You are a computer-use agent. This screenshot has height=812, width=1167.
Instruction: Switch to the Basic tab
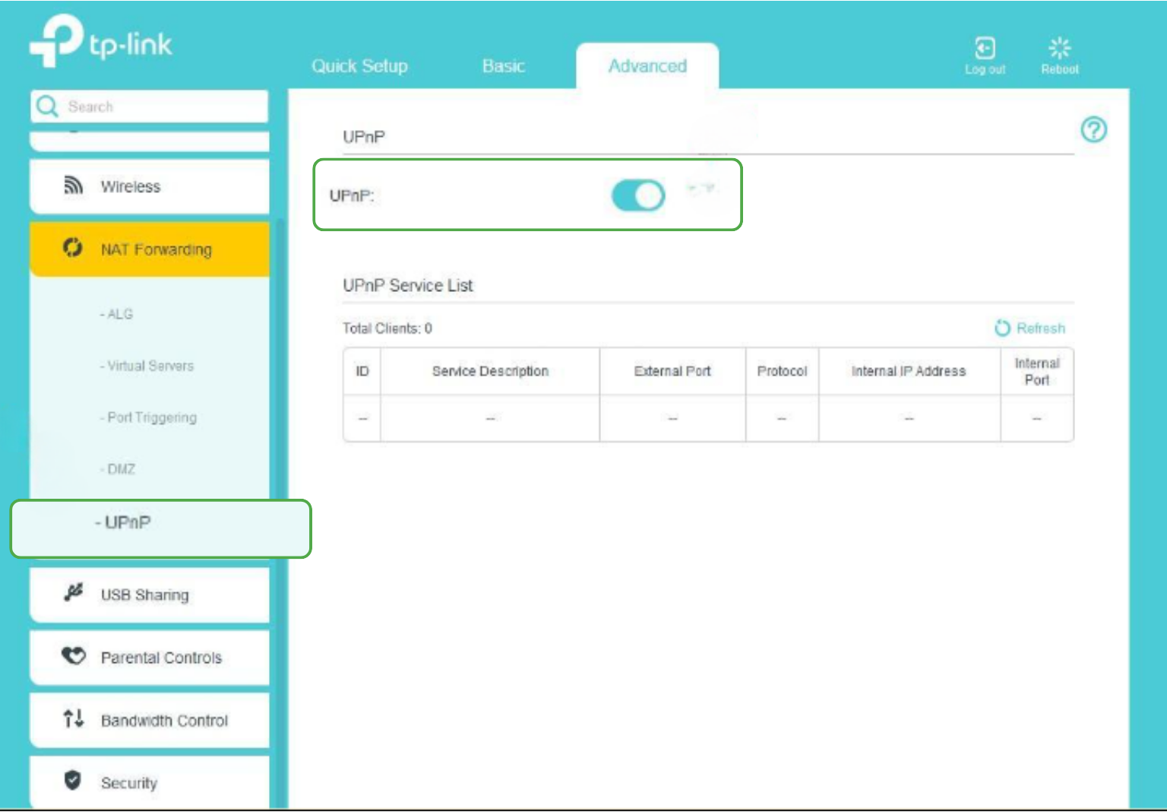(x=504, y=66)
